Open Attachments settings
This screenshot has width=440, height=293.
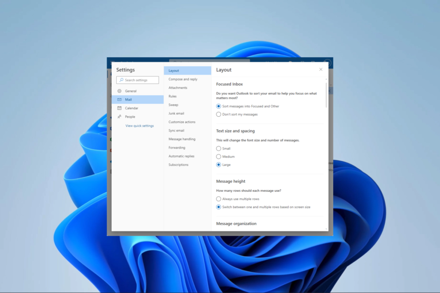point(187,87)
